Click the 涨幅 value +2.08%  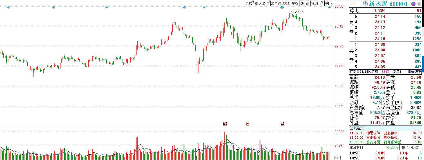tap(378, 87)
